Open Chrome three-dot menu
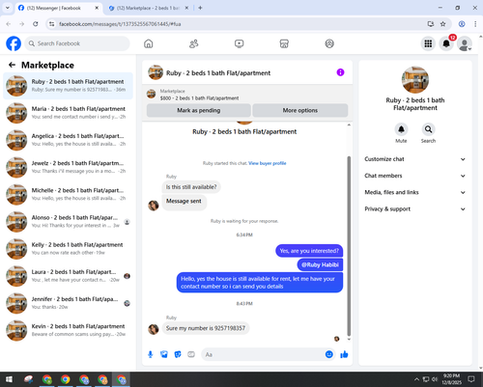 pyautogui.click(x=475, y=24)
